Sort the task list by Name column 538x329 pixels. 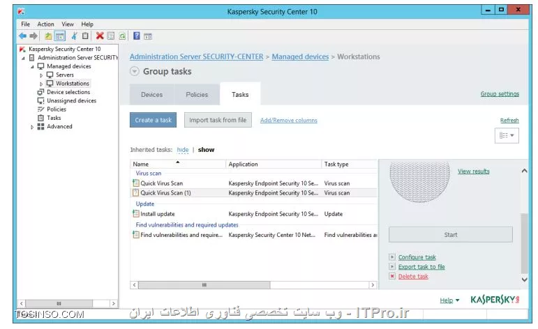178,164
